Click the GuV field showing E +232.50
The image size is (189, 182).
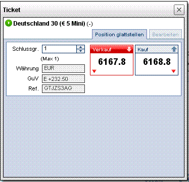[63, 79]
